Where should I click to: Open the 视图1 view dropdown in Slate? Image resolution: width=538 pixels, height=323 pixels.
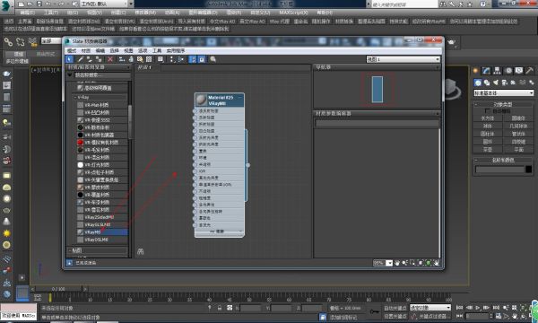[403, 59]
